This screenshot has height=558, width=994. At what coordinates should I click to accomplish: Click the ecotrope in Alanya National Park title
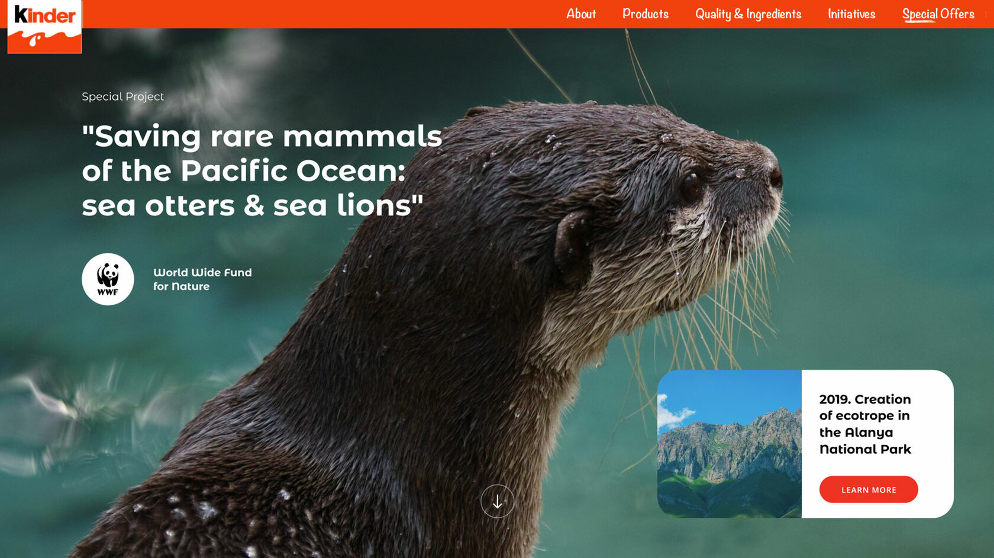click(865, 424)
